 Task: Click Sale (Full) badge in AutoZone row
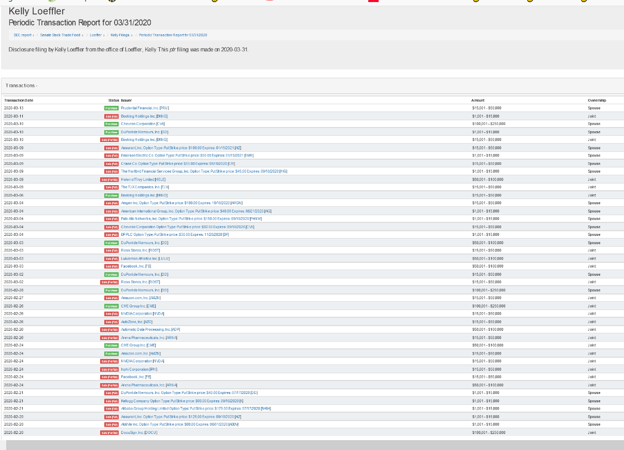(112, 322)
